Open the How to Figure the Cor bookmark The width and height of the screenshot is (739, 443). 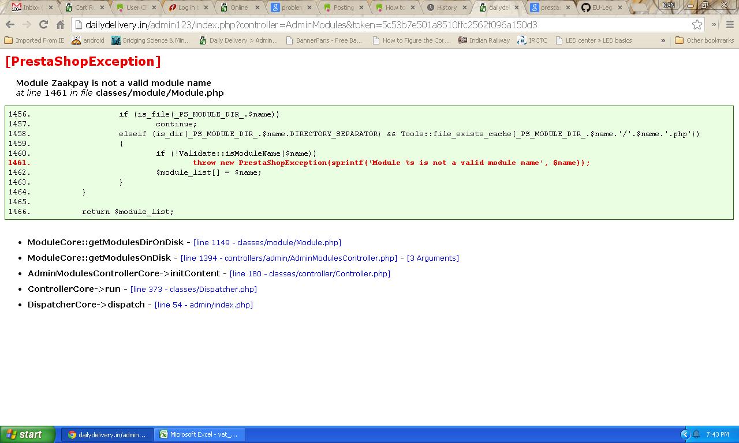click(x=410, y=40)
